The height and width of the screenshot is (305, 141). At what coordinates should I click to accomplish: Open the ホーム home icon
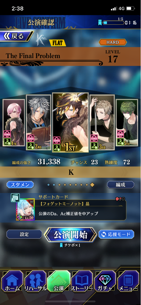[12, 281]
